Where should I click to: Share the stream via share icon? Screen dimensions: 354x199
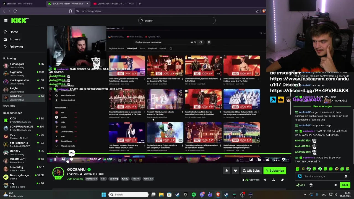click(x=265, y=180)
